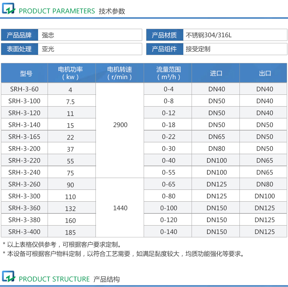Click the 流量范围 column header
288x287 pixels.
[167, 73]
